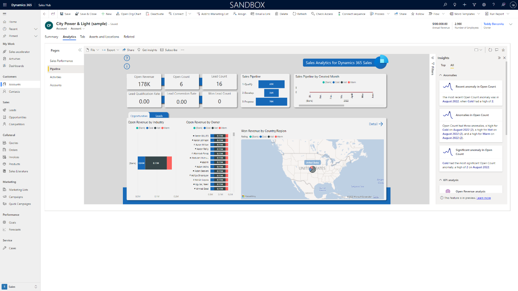Click Email a Link command
The image size is (518, 291).
tap(260, 14)
